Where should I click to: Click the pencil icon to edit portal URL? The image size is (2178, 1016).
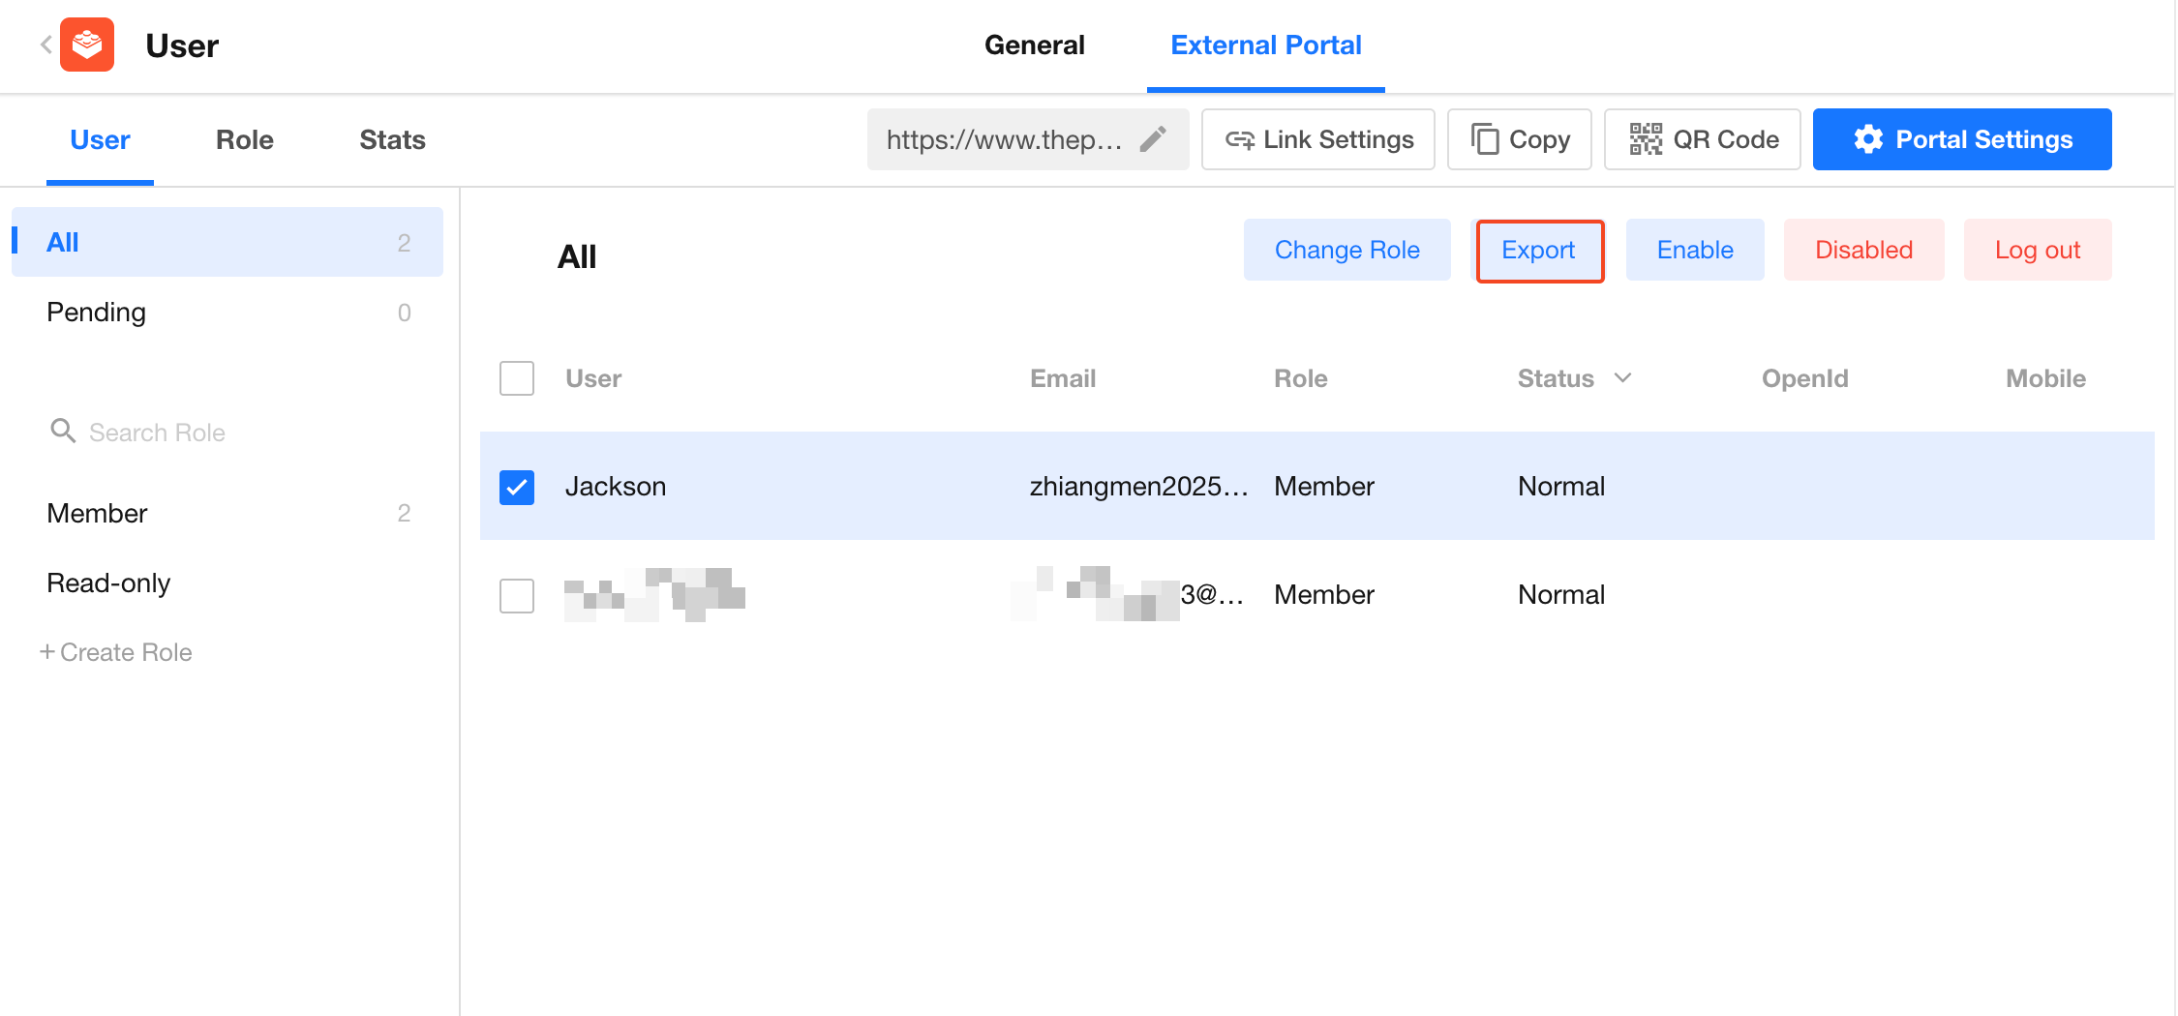point(1152,139)
